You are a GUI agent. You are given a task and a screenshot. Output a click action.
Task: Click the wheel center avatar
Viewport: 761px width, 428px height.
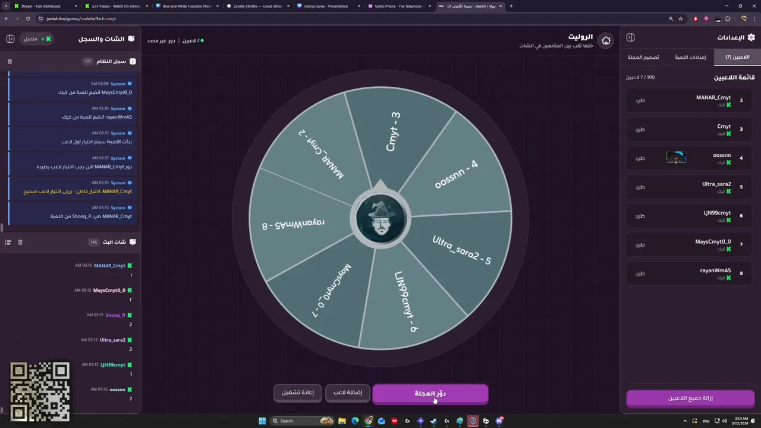(x=380, y=218)
